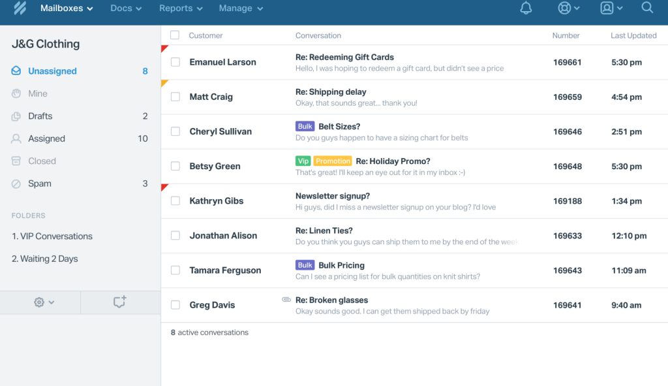Check the Greg Davis conversation checkbox
The width and height of the screenshot is (668, 386).
(175, 305)
